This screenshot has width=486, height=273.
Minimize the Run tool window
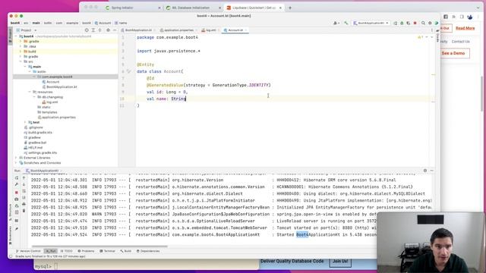pos(432,171)
